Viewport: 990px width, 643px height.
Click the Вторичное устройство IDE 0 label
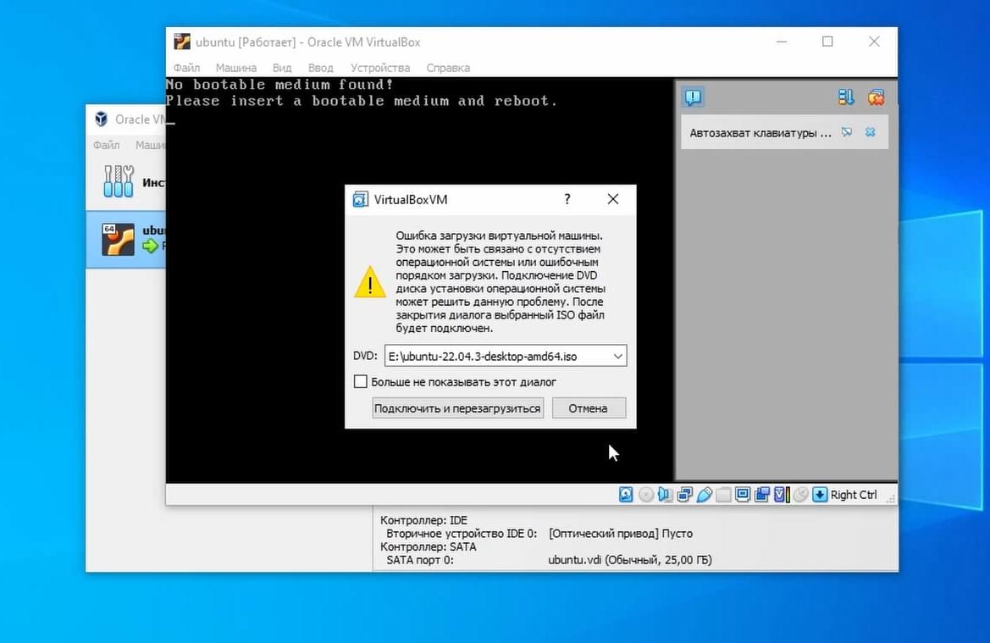point(462,534)
